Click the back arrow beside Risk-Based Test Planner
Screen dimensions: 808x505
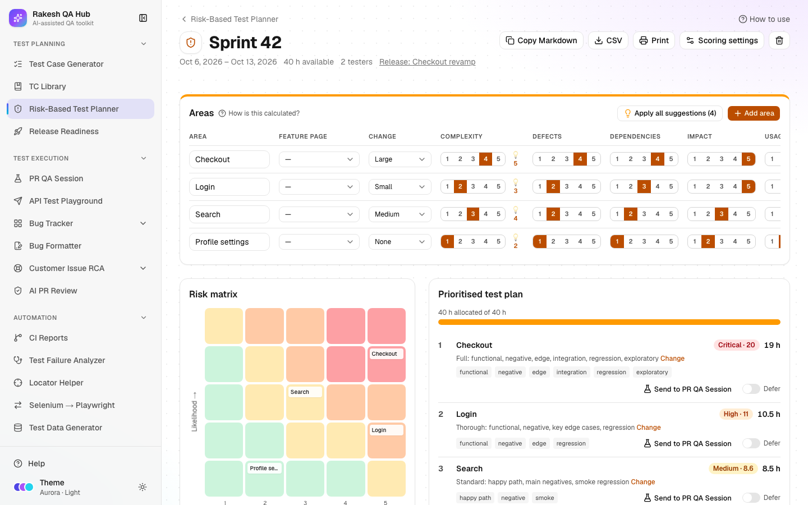[184, 19]
